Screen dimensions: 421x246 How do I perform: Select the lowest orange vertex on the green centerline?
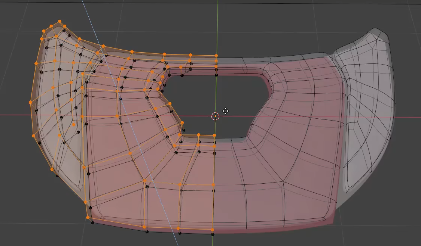point(213,230)
